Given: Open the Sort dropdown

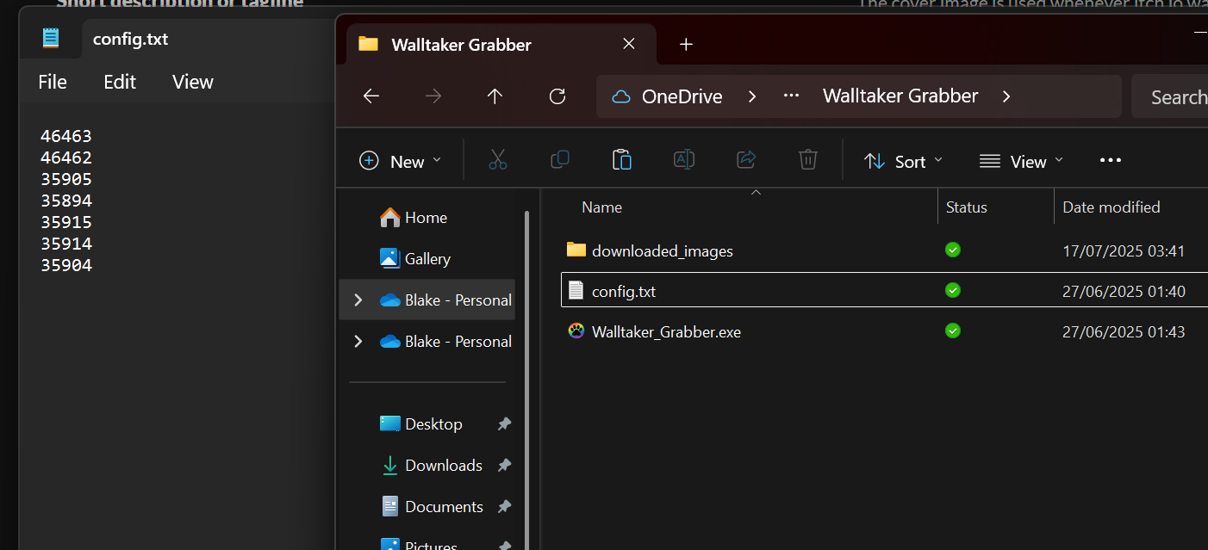Looking at the screenshot, I should [903, 161].
